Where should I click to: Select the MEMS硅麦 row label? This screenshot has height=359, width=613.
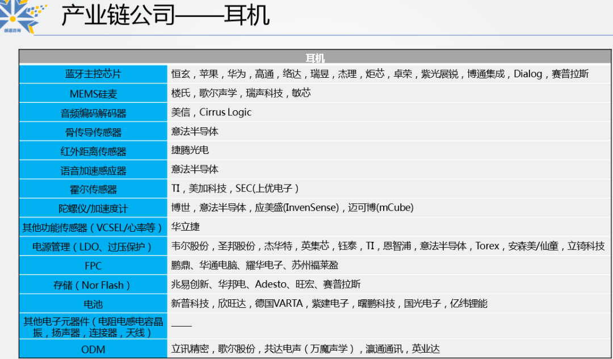pos(93,93)
